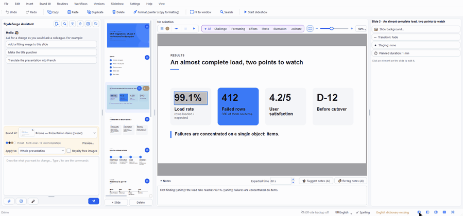This screenshot has width=463, height=216.
Task: Click the Paste toolbar button
Action: (73, 12)
